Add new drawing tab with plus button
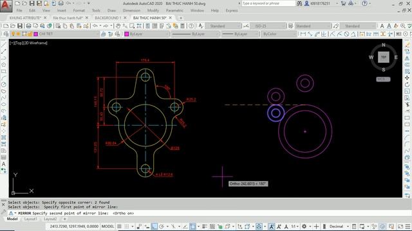Image resolution: width=412 pixels, height=231 pixels. (x=180, y=18)
